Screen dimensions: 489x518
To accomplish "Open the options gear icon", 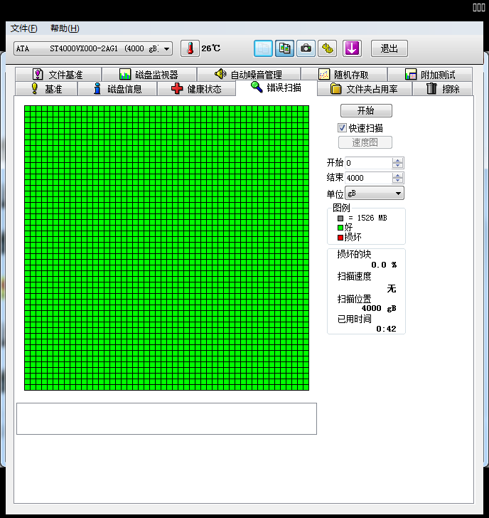I will [328, 48].
